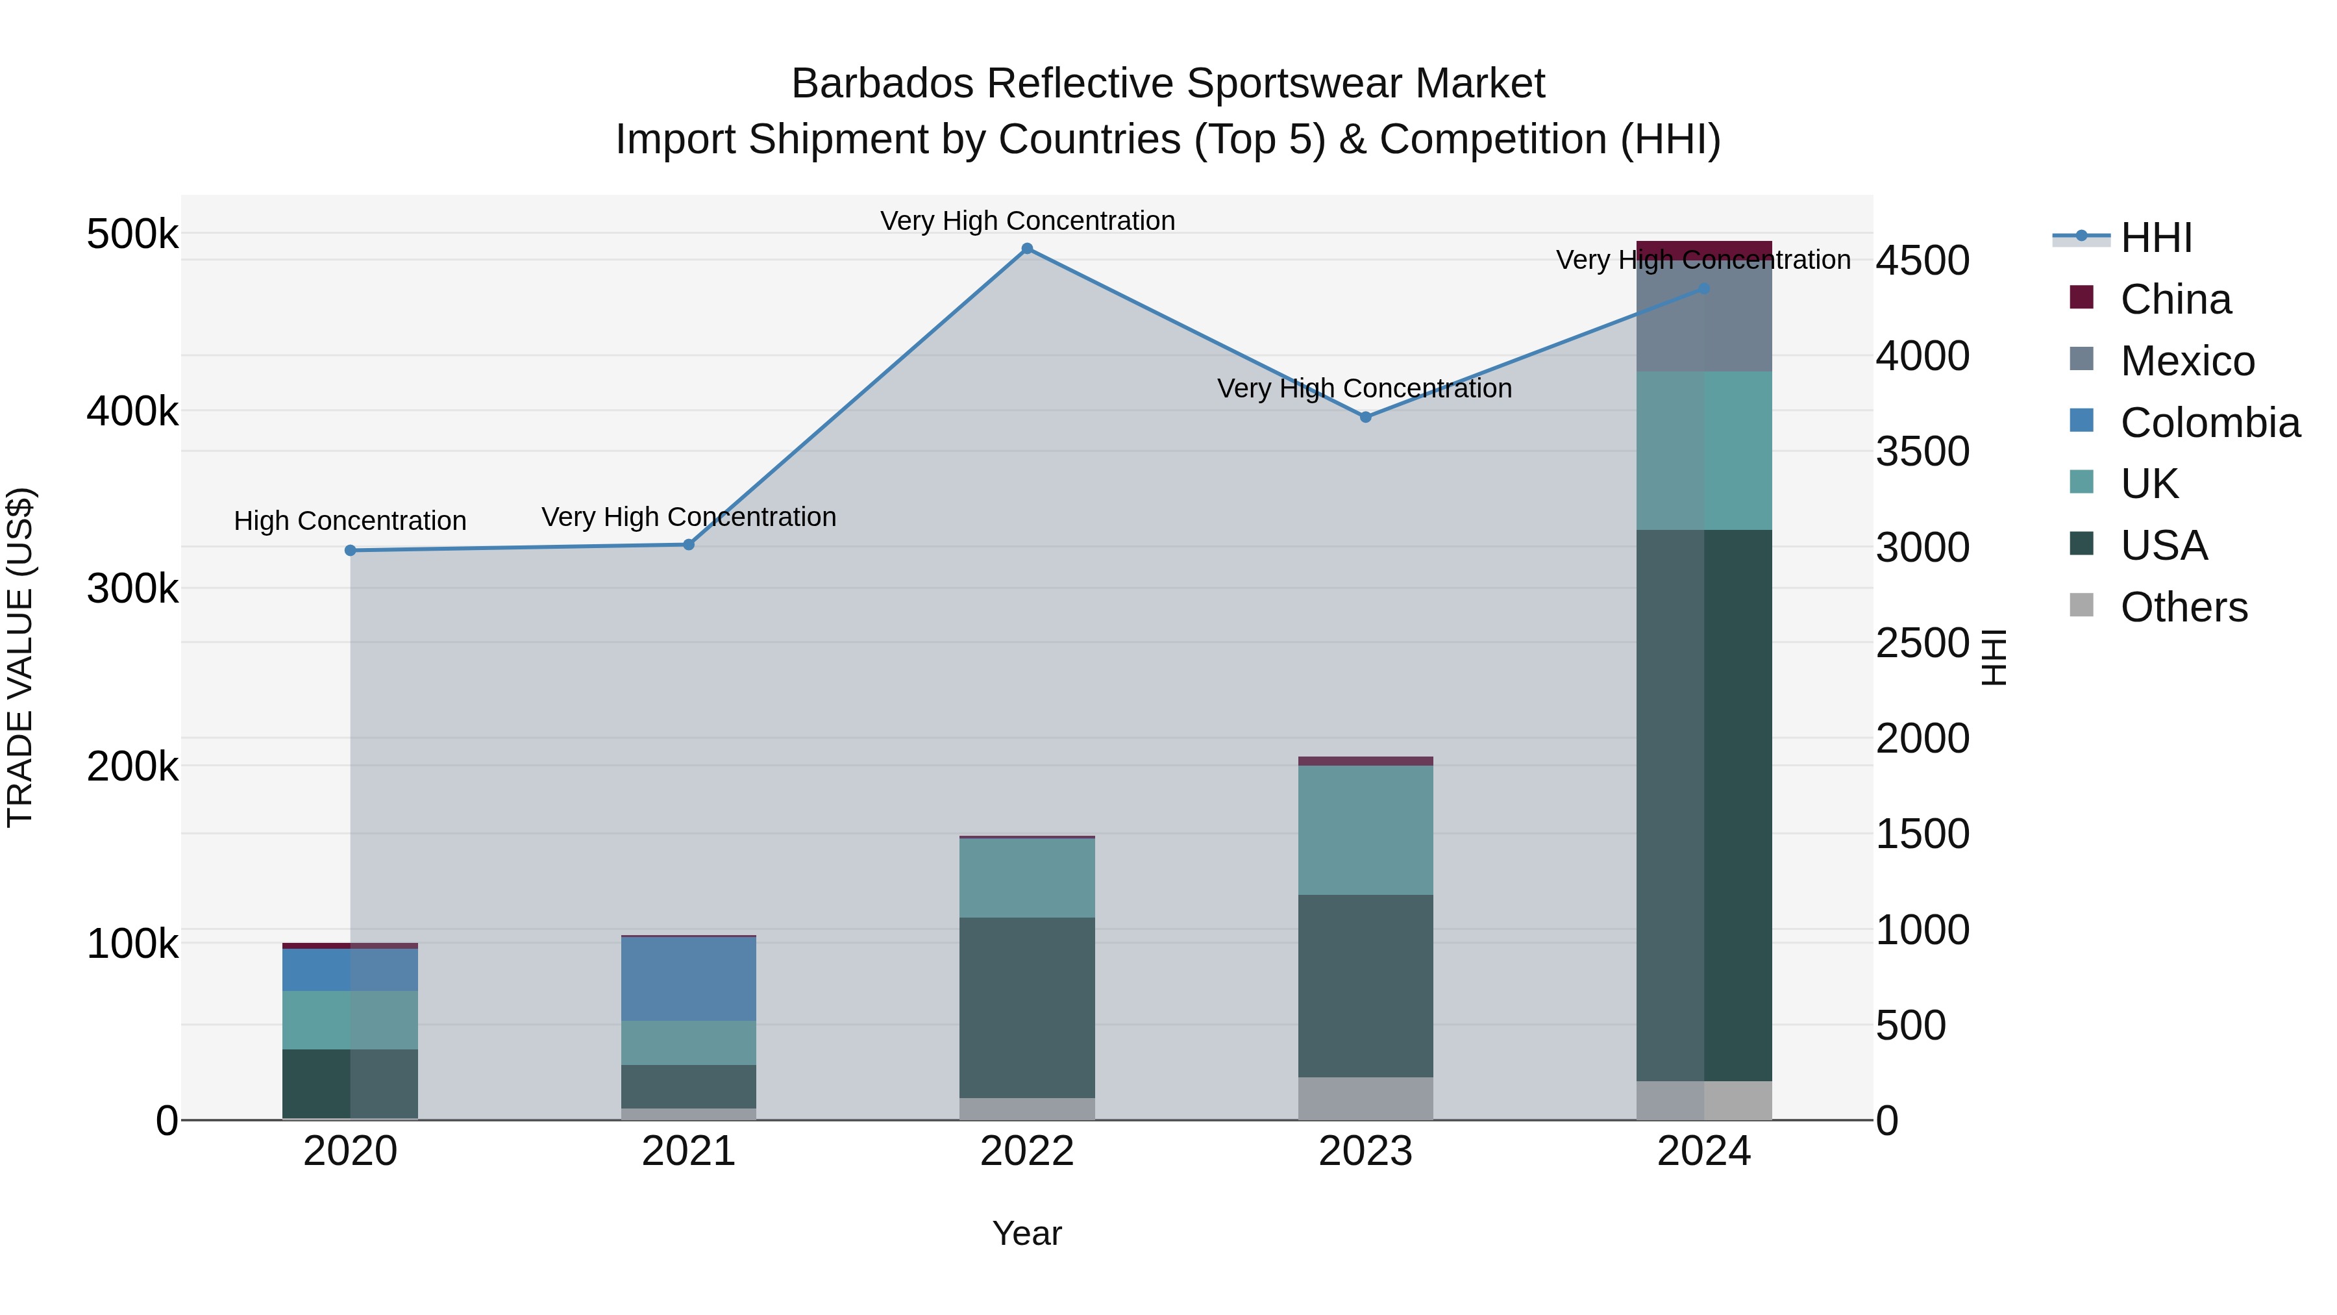Click 'Very High Concentration' annotation near 2023
This screenshot has height=1315, width=2337.
point(1365,388)
